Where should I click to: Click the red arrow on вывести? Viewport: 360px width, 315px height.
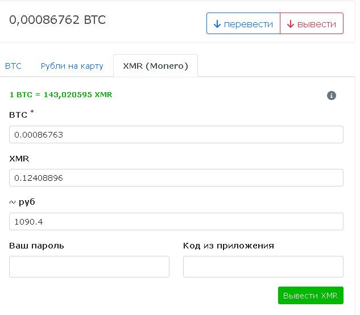pos(290,24)
